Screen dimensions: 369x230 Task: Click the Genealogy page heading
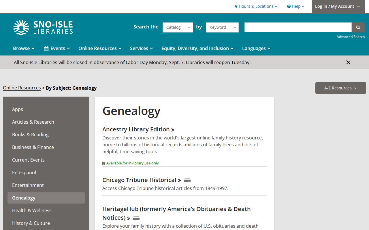tap(131, 111)
